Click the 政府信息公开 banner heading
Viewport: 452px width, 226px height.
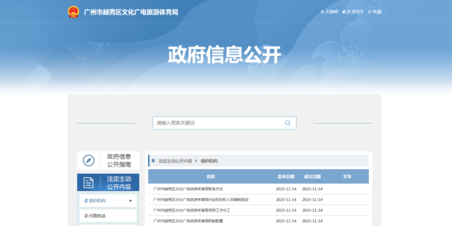[x=224, y=55]
